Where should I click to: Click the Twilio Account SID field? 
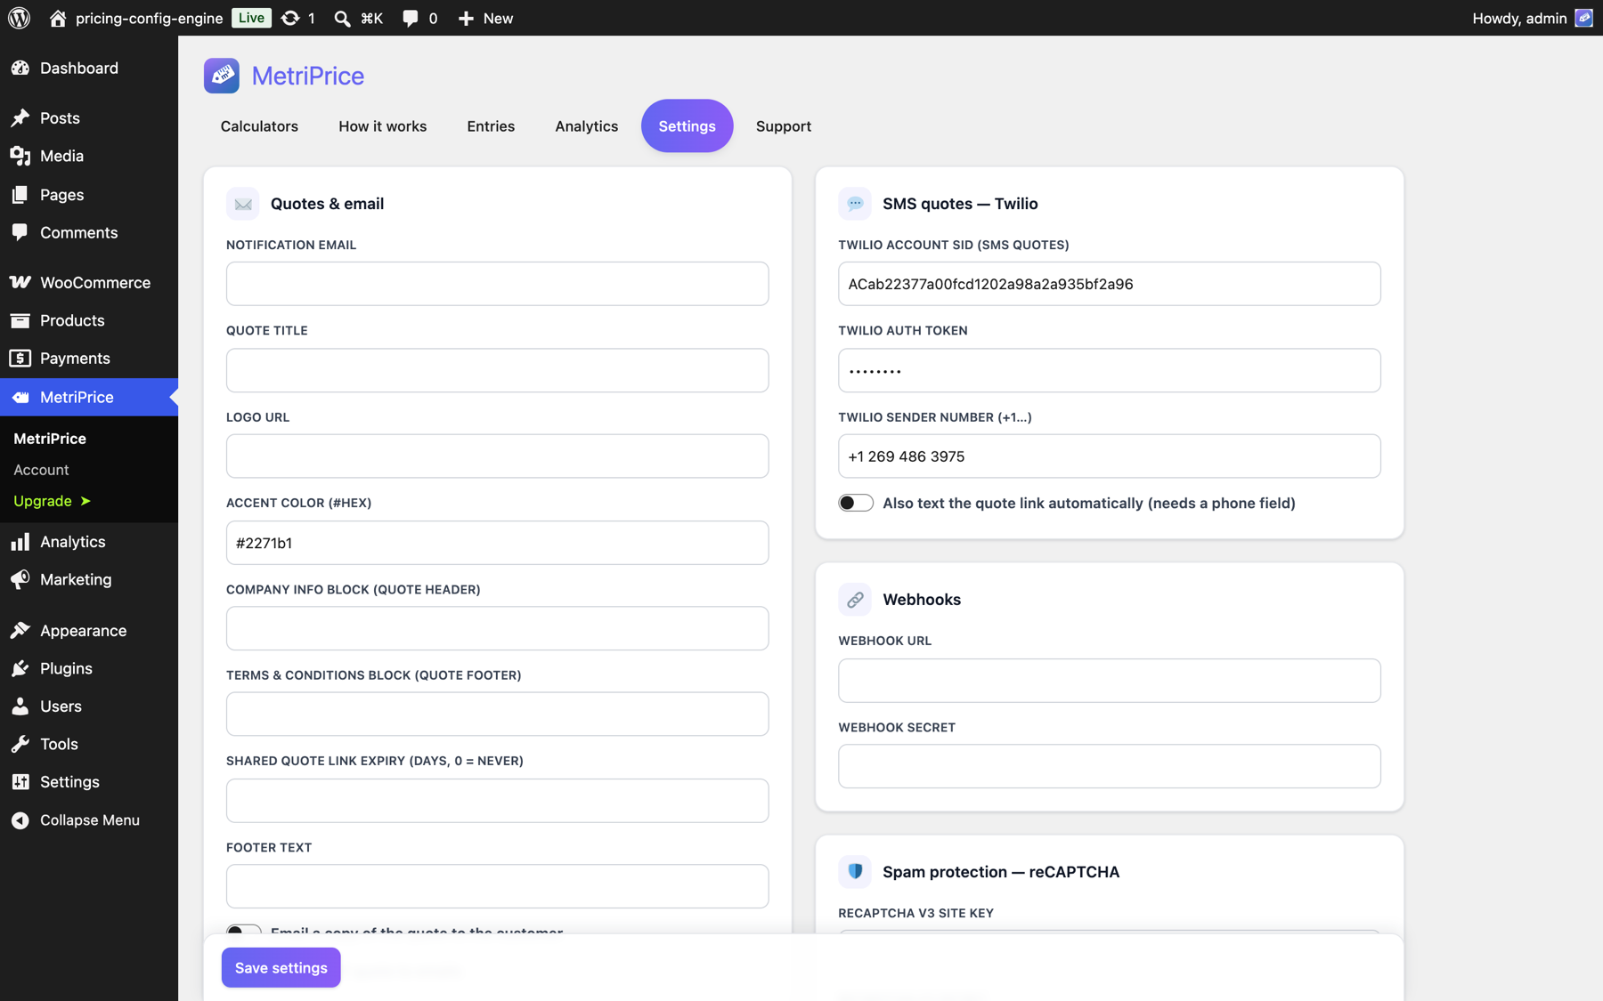point(1110,284)
